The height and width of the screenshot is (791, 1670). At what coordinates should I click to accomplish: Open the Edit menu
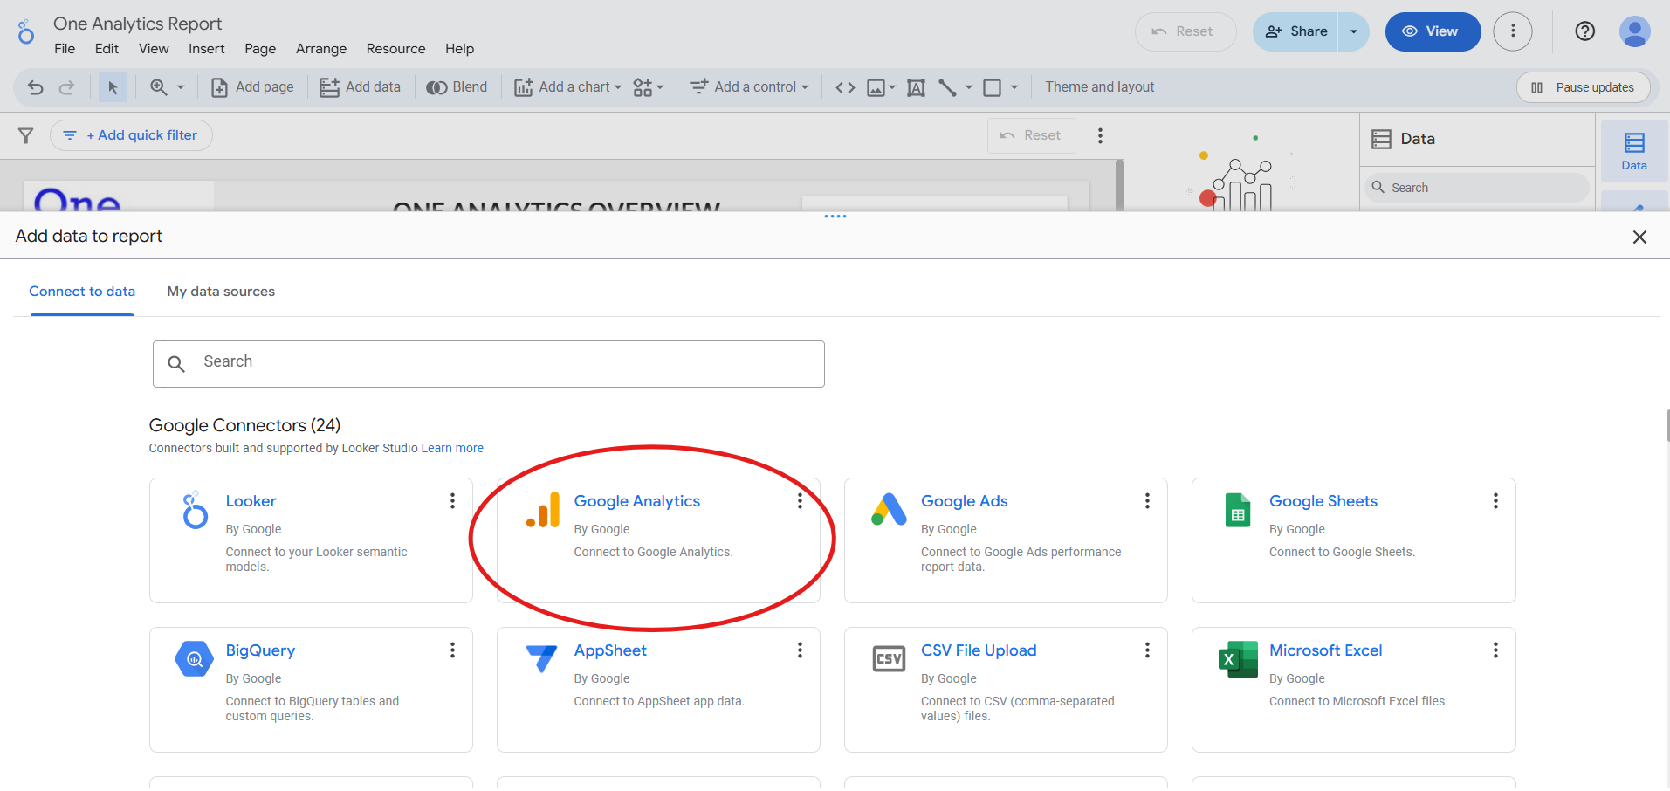(107, 49)
